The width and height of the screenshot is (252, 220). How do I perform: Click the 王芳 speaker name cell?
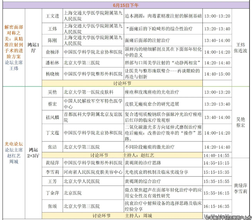(52, 181)
